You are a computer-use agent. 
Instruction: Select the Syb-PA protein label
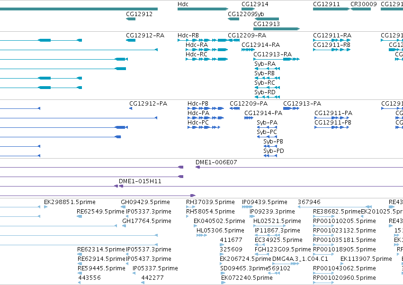coord(267,123)
